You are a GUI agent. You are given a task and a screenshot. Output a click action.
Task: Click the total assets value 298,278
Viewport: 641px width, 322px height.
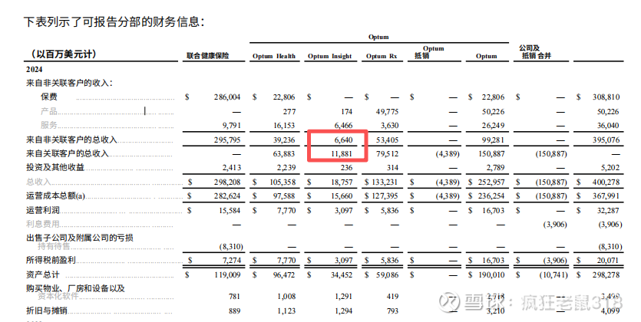(x=606, y=275)
